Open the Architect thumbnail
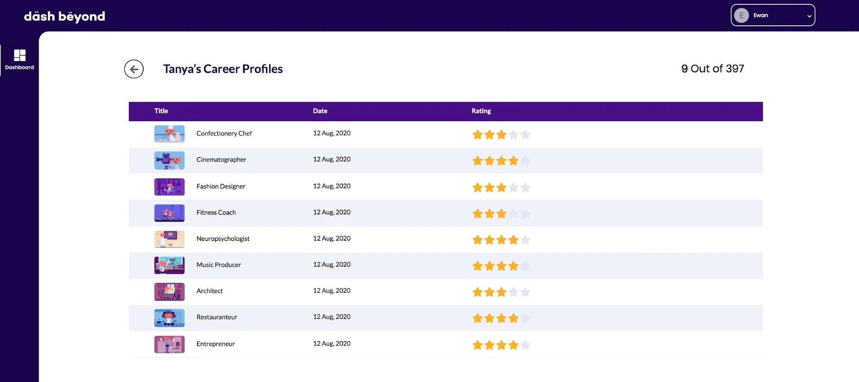 coord(169,292)
